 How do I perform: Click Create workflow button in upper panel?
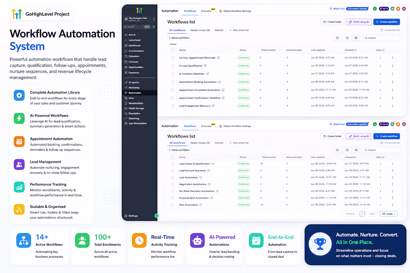click(387, 22)
